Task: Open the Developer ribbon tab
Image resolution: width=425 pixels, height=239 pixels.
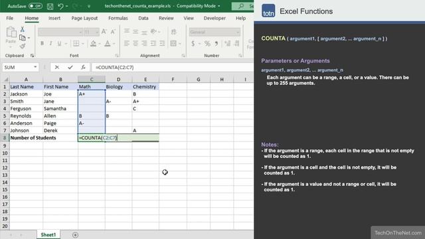Action: 214,18
